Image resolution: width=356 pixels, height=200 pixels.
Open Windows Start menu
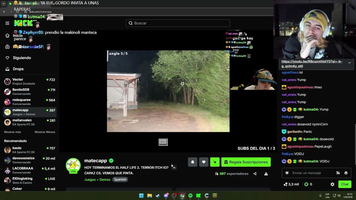pos(141,196)
